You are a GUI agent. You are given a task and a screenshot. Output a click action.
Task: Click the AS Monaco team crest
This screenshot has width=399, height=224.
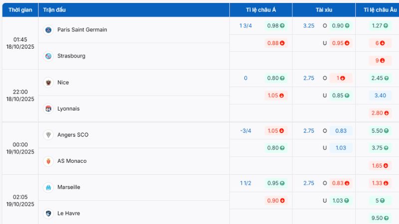48,161
